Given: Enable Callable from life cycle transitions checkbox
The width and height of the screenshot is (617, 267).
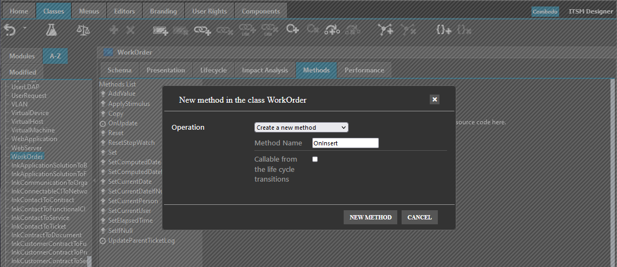Looking at the screenshot, I should click(x=315, y=159).
